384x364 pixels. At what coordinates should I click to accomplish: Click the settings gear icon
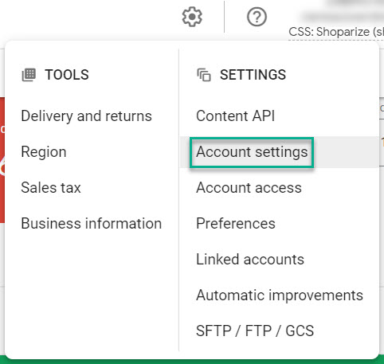click(x=192, y=17)
